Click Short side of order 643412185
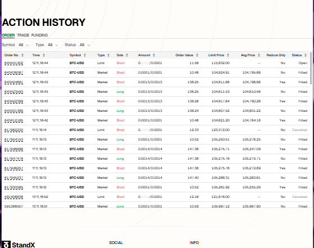Image resolution: width=314 pixels, height=248 pixels. coord(121,120)
